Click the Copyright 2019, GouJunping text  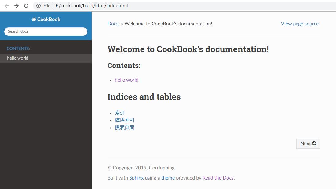coord(141,168)
